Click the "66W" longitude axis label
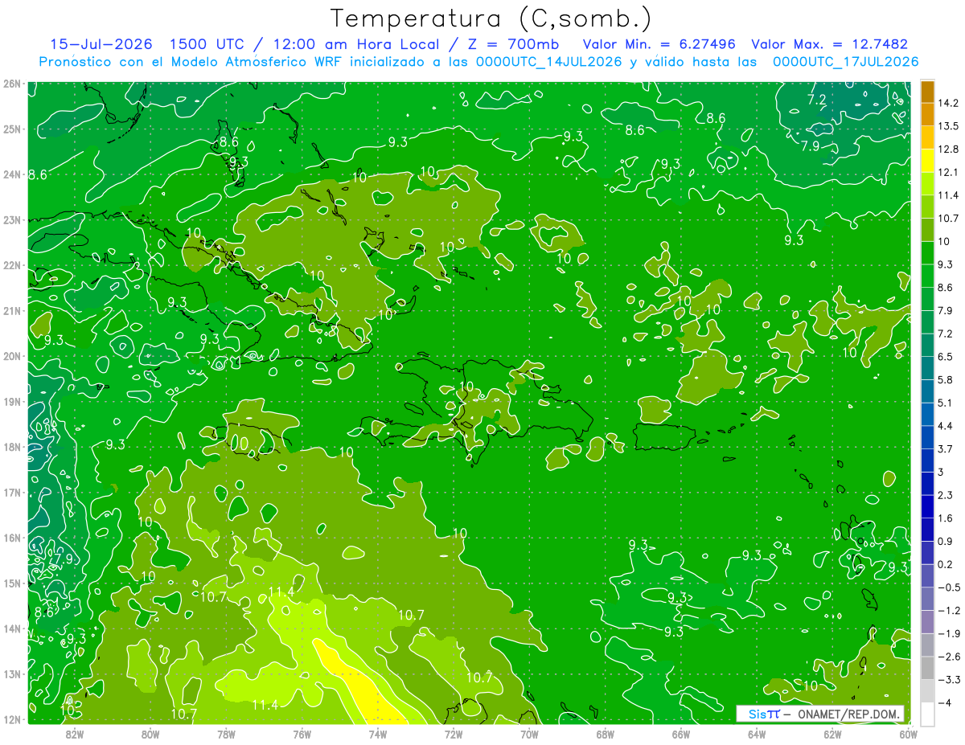The height and width of the screenshot is (745, 965). pyautogui.click(x=681, y=733)
